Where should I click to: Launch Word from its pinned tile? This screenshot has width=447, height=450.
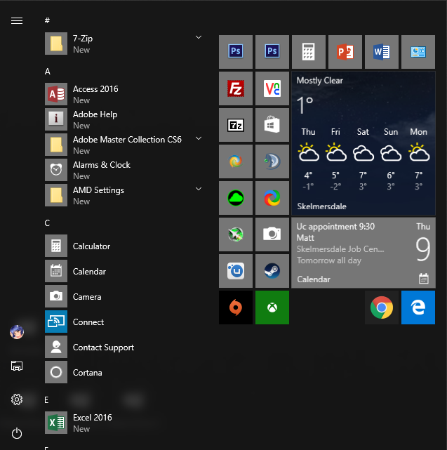coord(381,52)
